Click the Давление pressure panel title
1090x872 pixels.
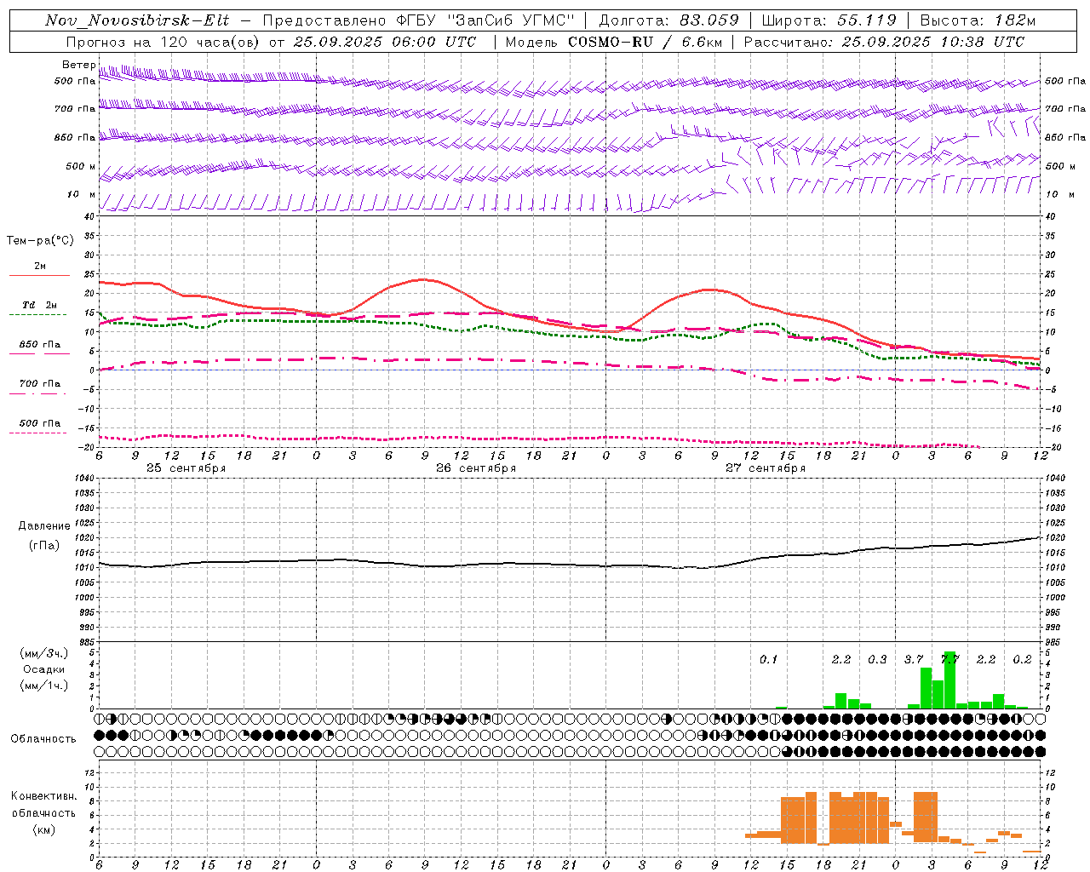[44, 525]
